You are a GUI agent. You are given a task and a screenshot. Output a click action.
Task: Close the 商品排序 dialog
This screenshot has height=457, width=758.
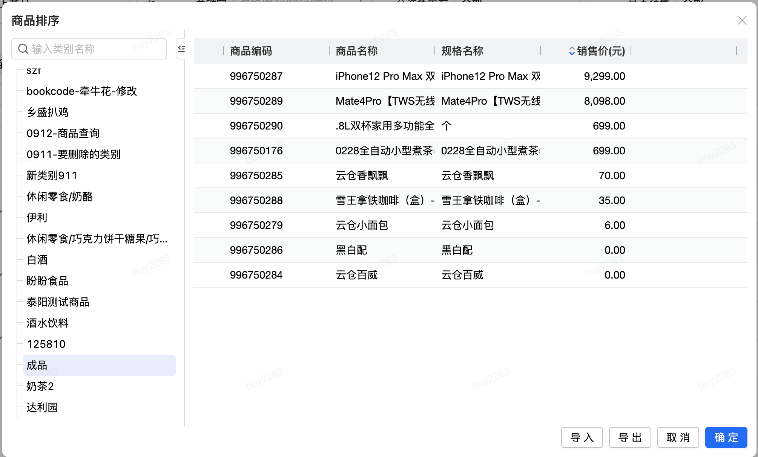(742, 20)
